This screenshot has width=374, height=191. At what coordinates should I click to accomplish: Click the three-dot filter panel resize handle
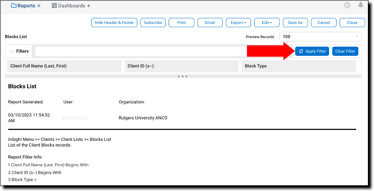(183, 76)
